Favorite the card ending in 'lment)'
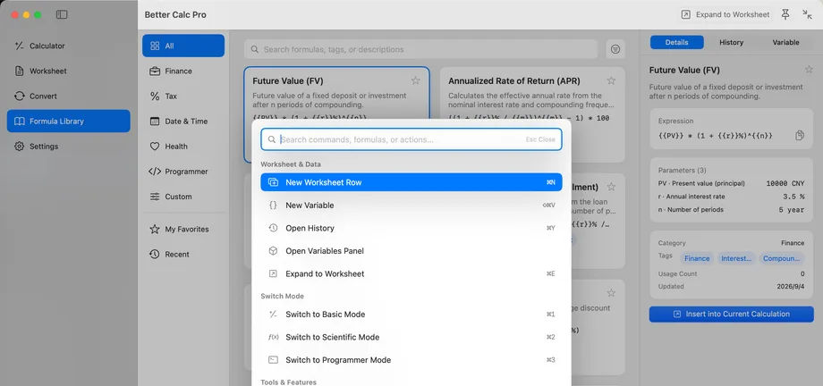823x386 pixels. coord(611,187)
